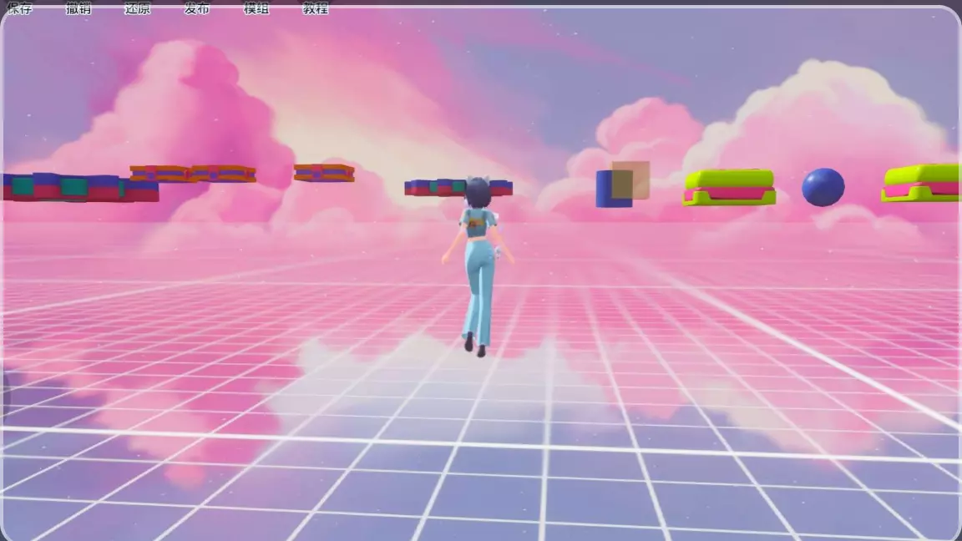The height and width of the screenshot is (541, 962).
Task: Open the 模组 (Module) menu
Action: [256, 8]
